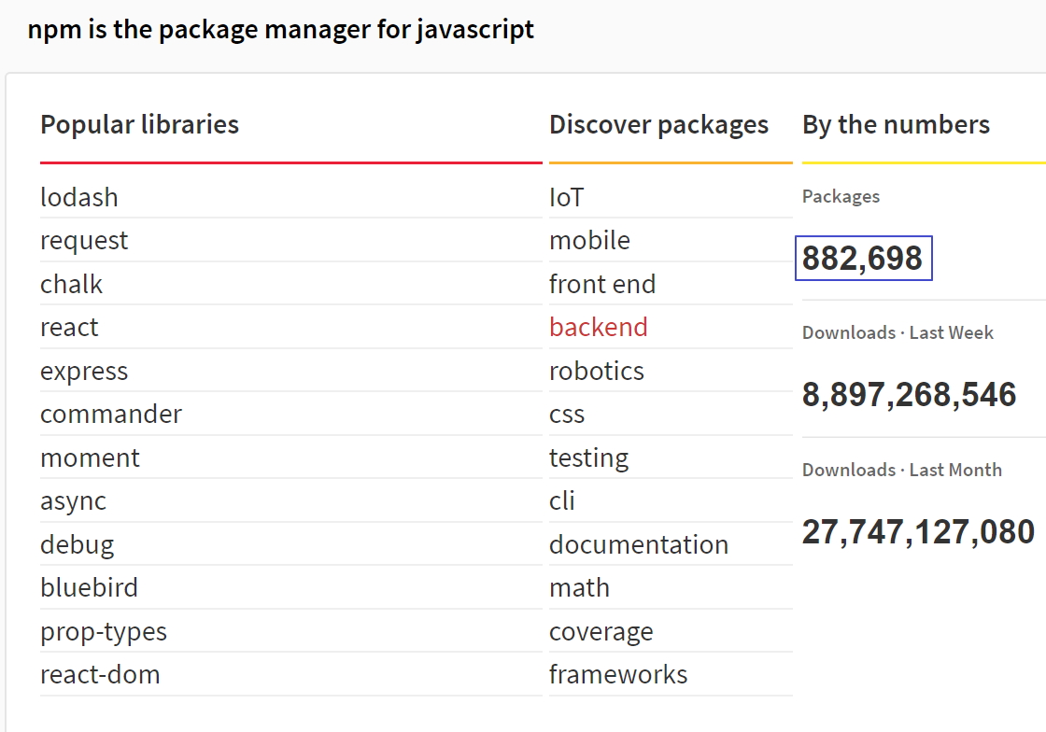Click the red backend category link
Viewport: 1046px width, 732px height.
point(598,328)
